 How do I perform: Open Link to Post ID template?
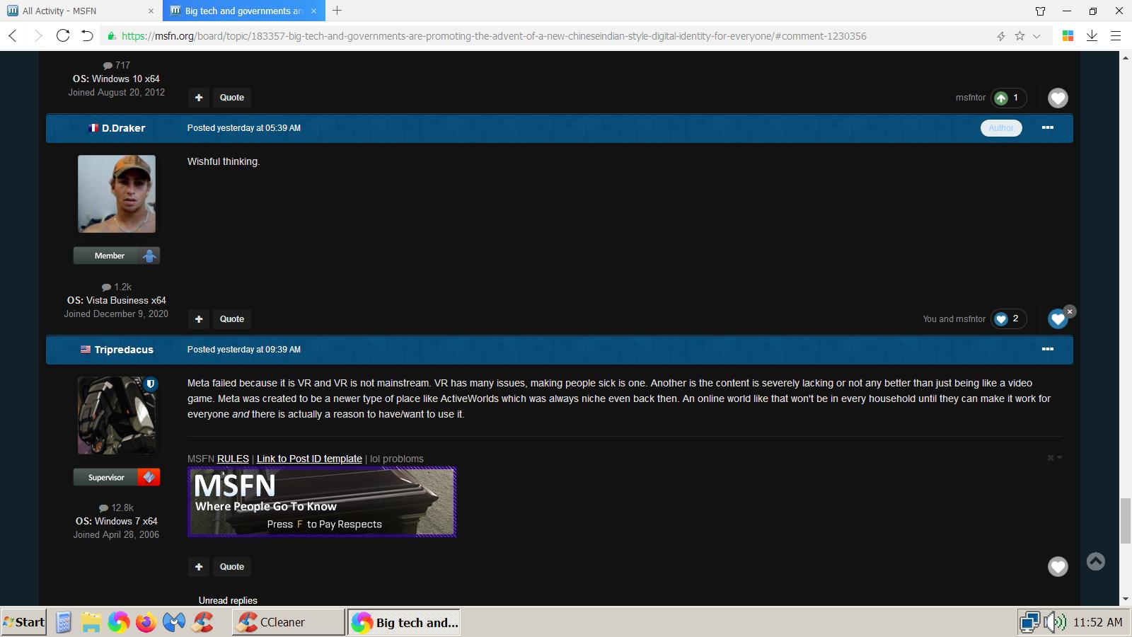pos(309,459)
